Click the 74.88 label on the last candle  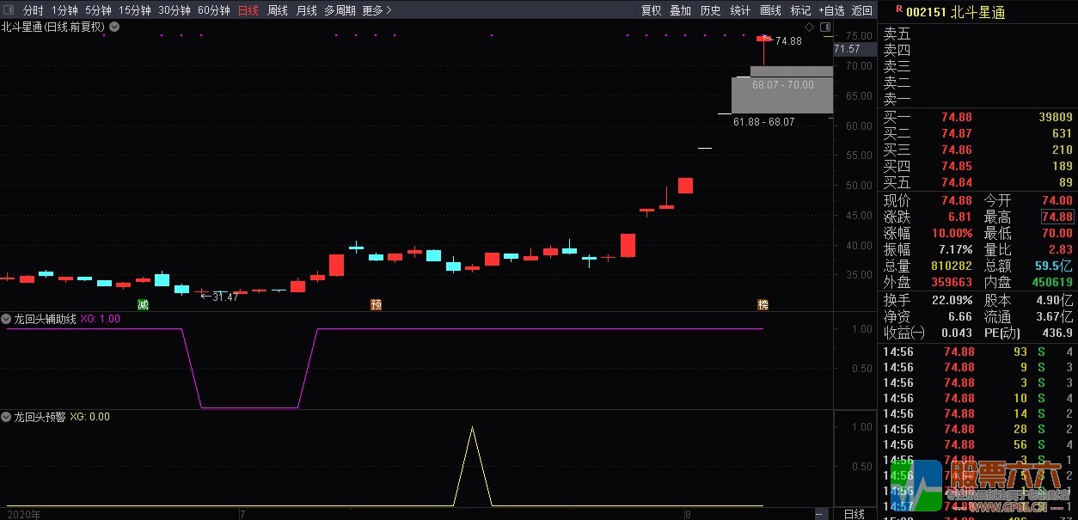point(788,40)
